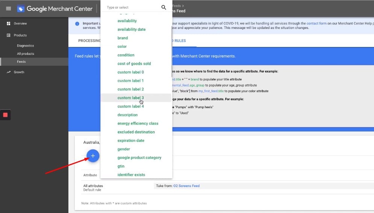Click the green brand example link
The width and height of the screenshot is (374, 213).
pos(195,79)
